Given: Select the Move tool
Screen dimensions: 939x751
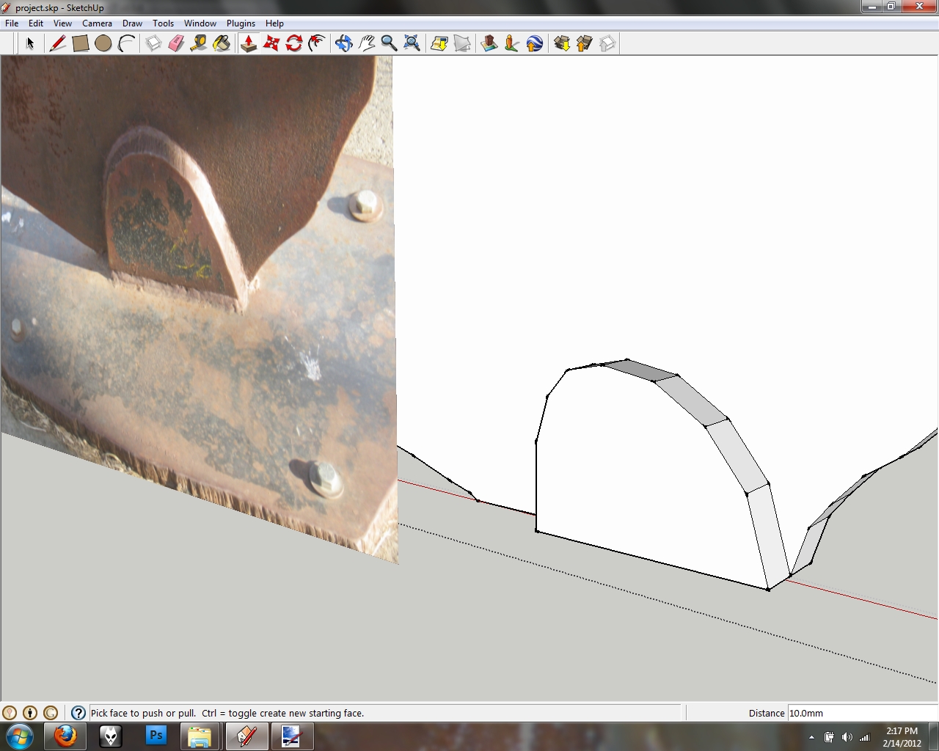Looking at the screenshot, I should click(271, 43).
